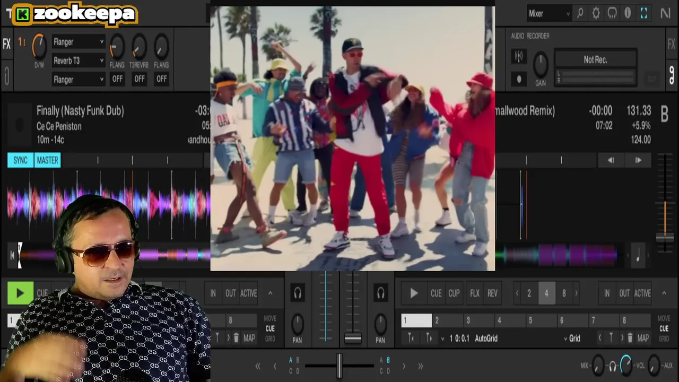
Task: Select the GRID tab on deck B
Action: [x=664, y=339]
